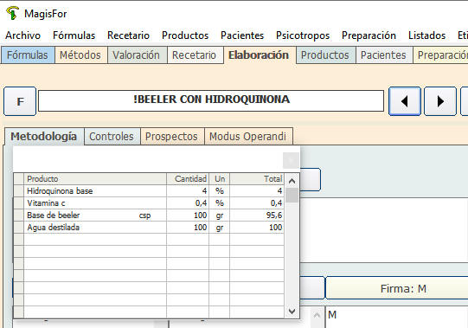Click the Un column header
468x328 pixels.
[220, 178]
